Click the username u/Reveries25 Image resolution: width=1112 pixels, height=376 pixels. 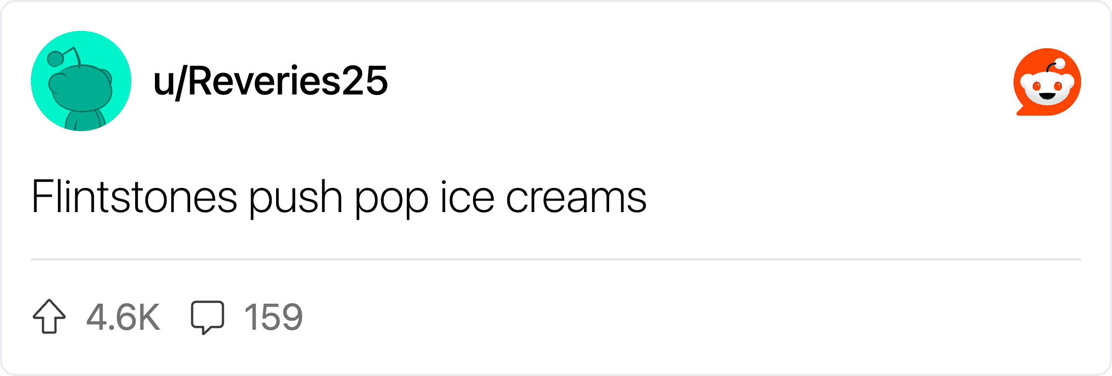pos(270,81)
